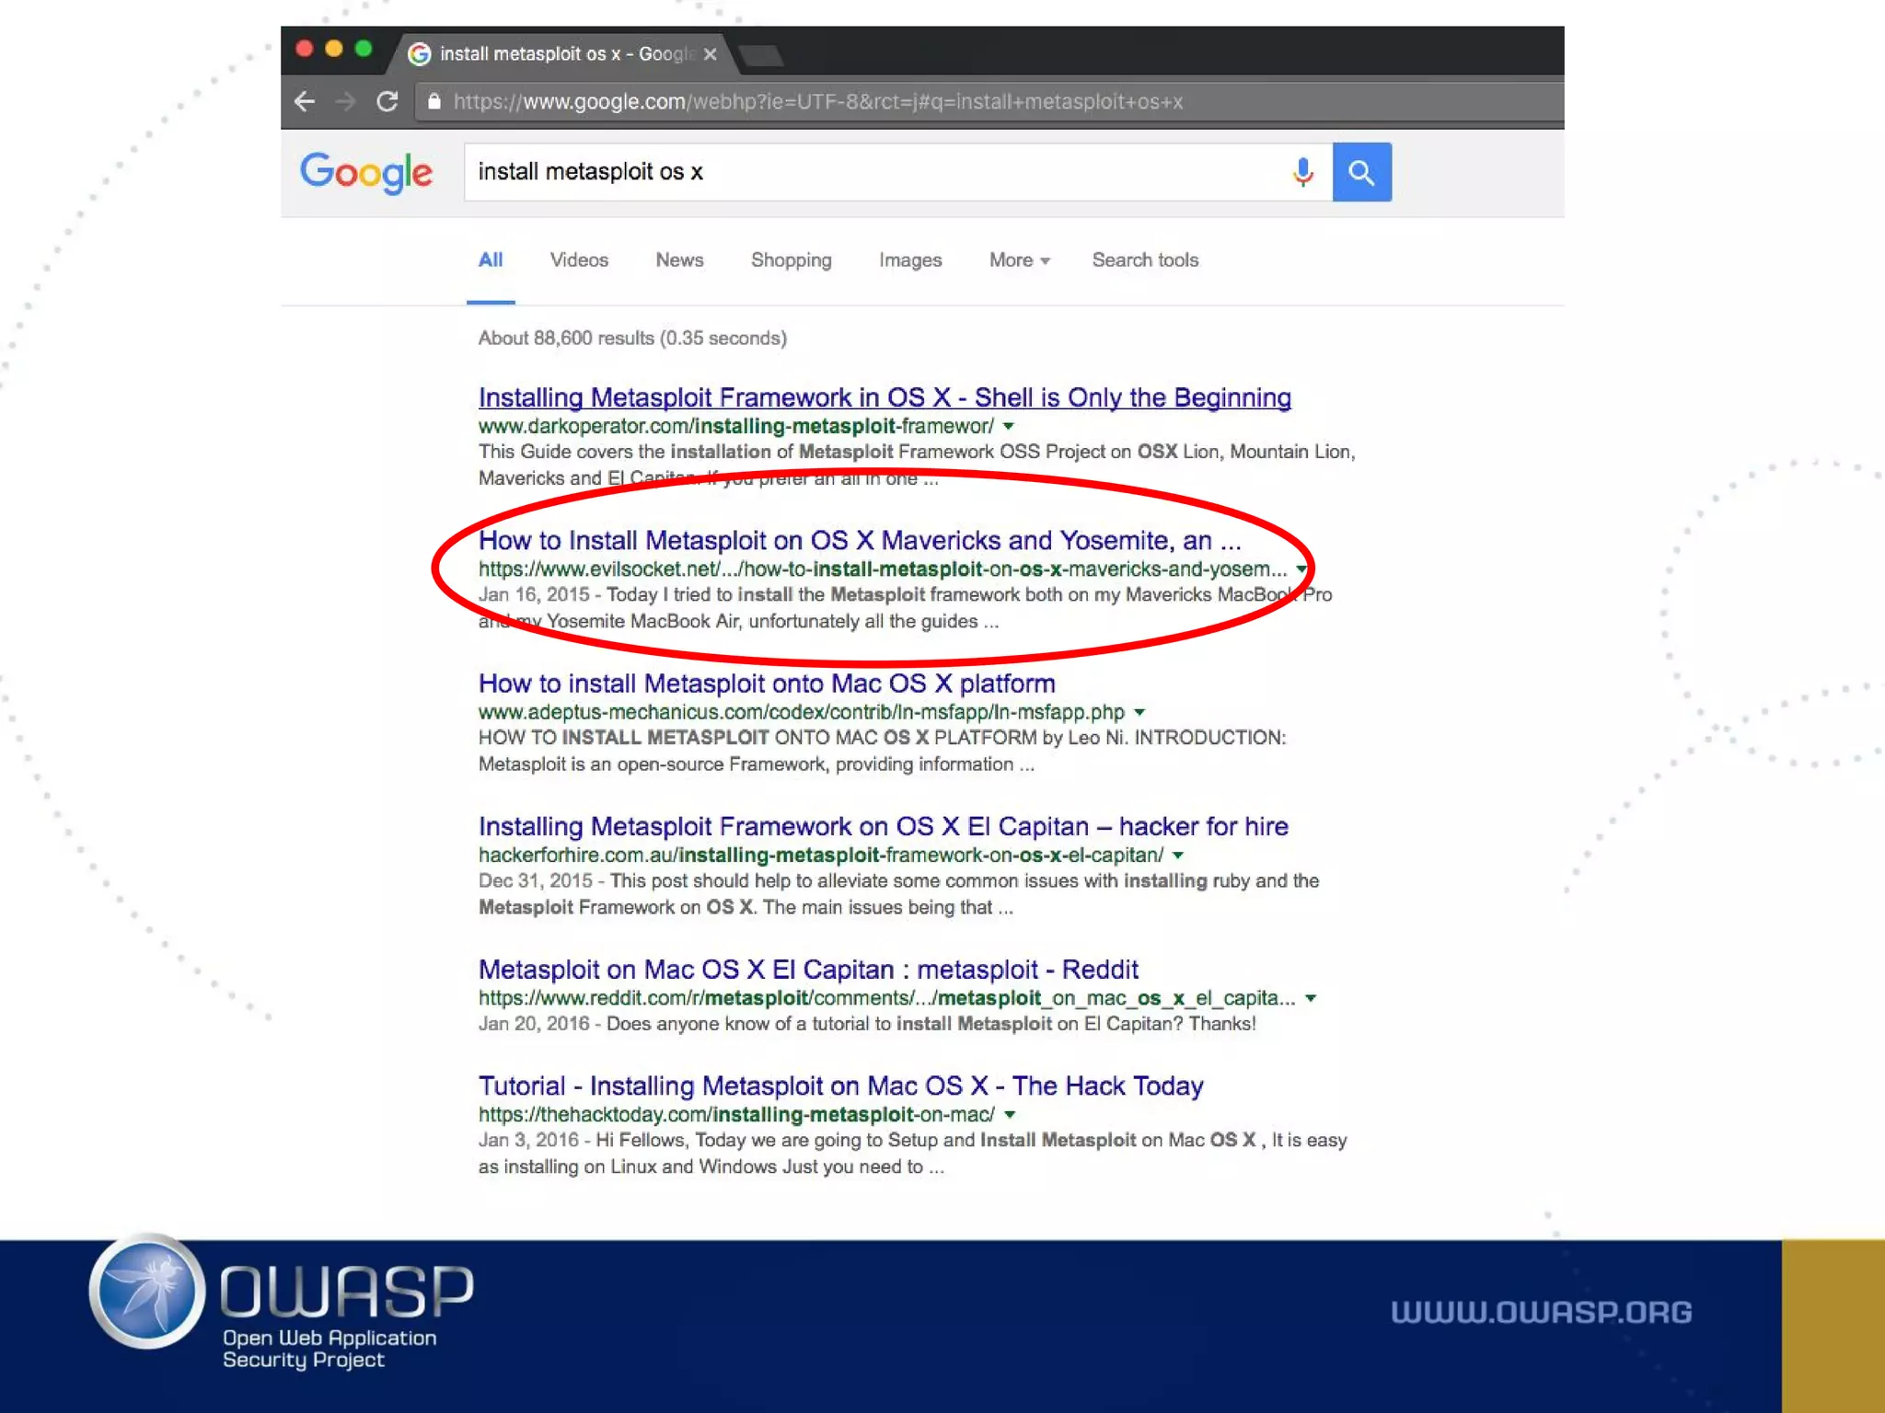Image resolution: width=1885 pixels, height=1413 pixels.
Task: Open reddit.com result URL dropdown arrow
Action: (1311, 998)
